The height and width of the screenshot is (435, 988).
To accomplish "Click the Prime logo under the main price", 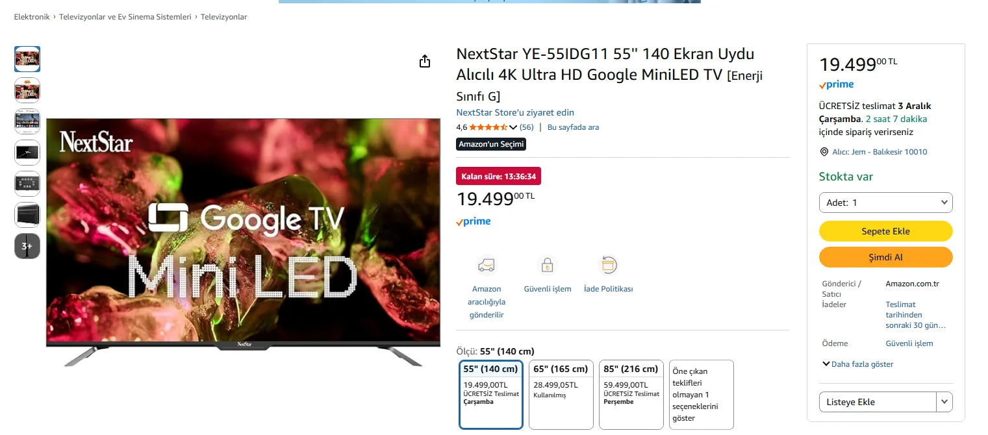I will click(x=474, y=221).
